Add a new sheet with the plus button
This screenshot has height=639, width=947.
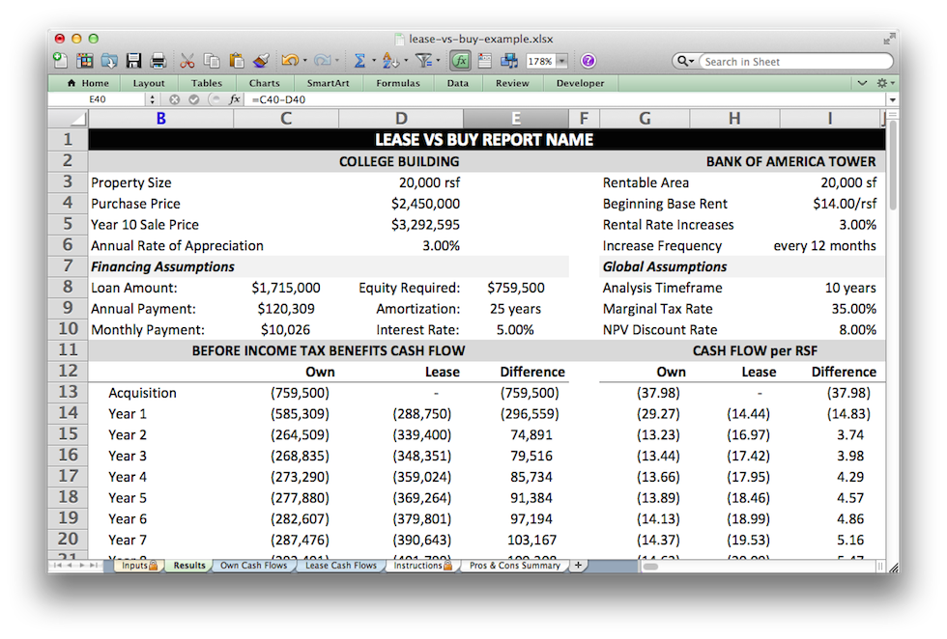pos(578,565)
